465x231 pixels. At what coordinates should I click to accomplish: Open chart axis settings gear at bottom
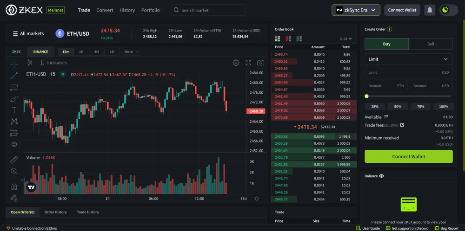[257, 199]
